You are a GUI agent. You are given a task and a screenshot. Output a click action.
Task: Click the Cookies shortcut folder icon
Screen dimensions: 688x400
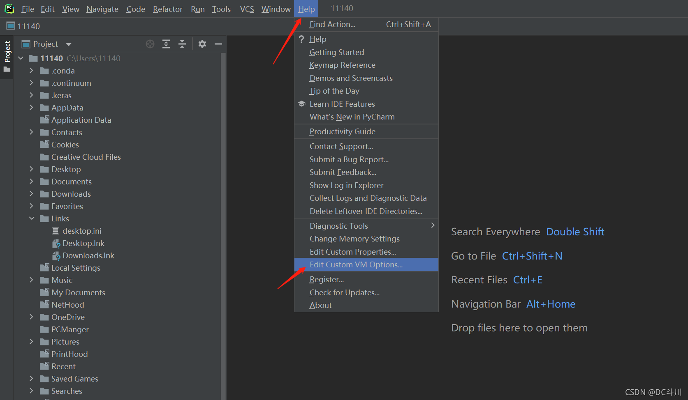[x=44, y=145]
